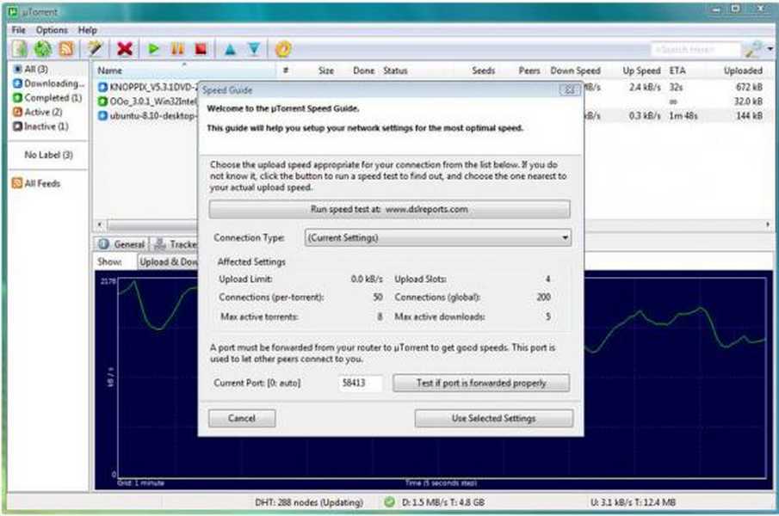
Task: Click the search box in the toolbar
Action: [696, 50]
